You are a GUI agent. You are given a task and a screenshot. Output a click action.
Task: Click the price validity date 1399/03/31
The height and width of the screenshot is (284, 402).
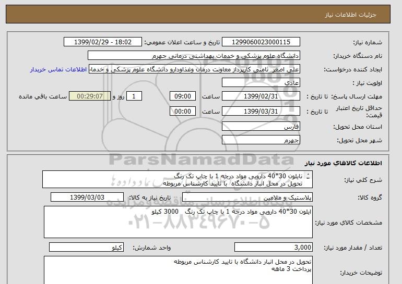click(261, 111)
